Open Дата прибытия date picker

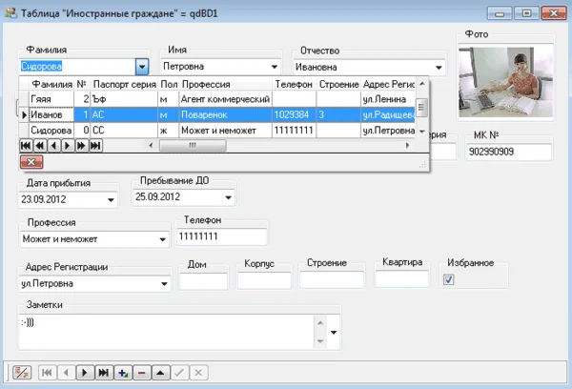pyautogui.click(x=111, y=199)
